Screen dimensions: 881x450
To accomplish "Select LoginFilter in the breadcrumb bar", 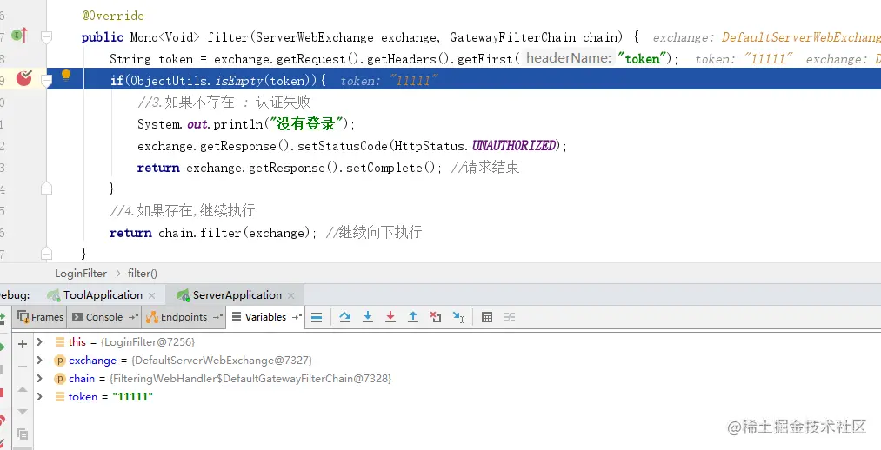I will 81,274.
